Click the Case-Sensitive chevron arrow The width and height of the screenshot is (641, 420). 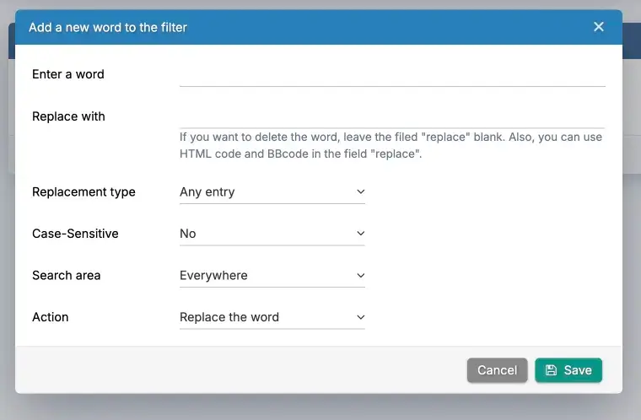(360, 234)
